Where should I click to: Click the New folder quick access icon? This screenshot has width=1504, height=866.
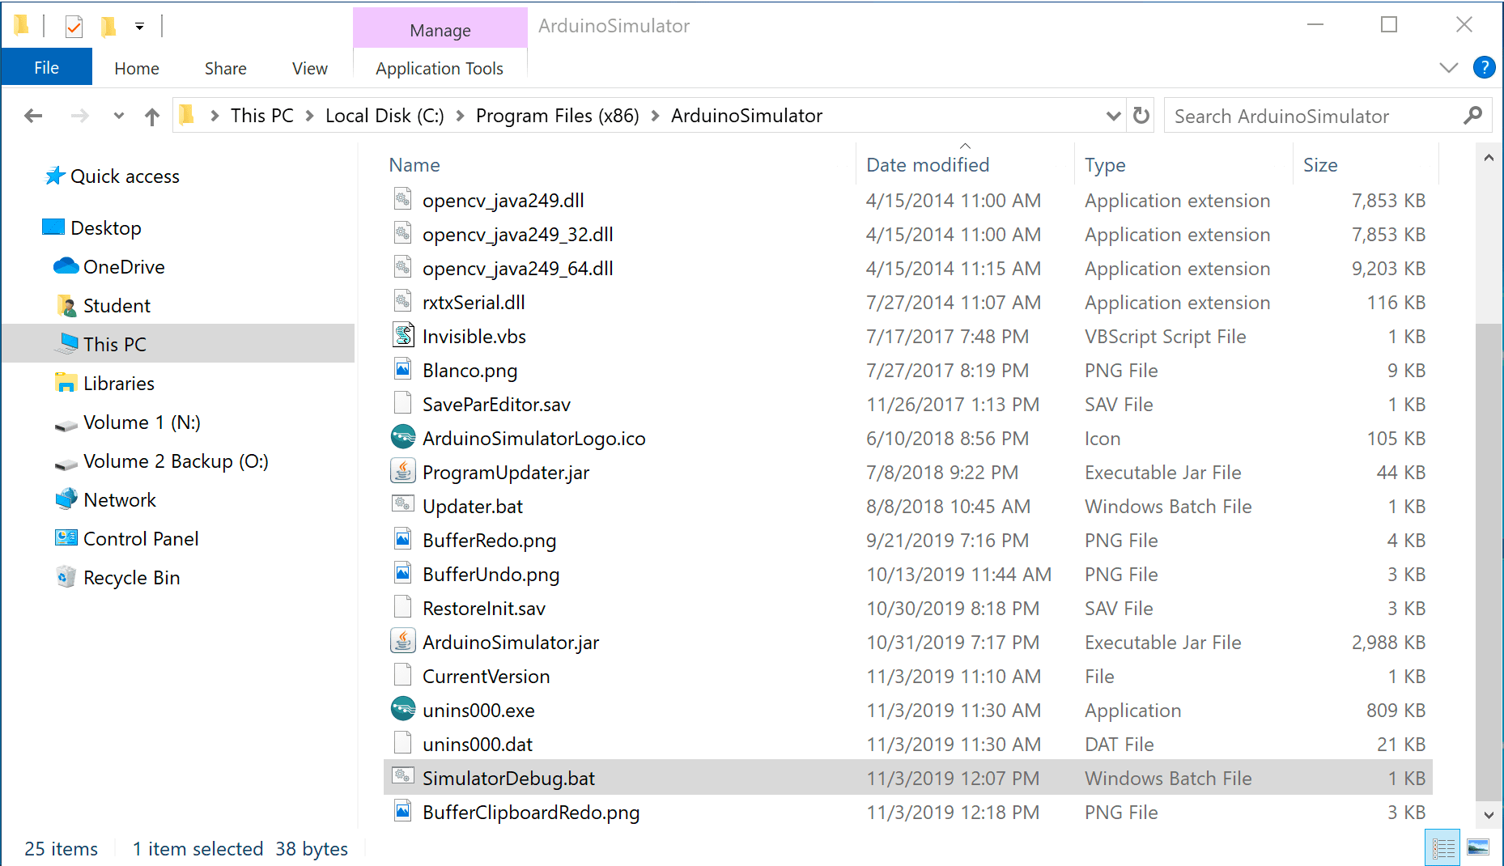(x=108, y=26)
